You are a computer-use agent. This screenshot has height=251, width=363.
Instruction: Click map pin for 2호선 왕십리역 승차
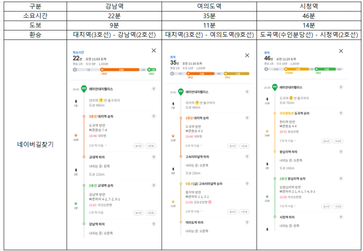pyautogui.click(x=341, y=179)
